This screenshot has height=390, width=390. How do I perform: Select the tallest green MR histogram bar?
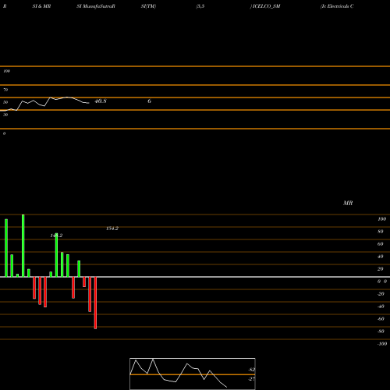tap(23, 246)
